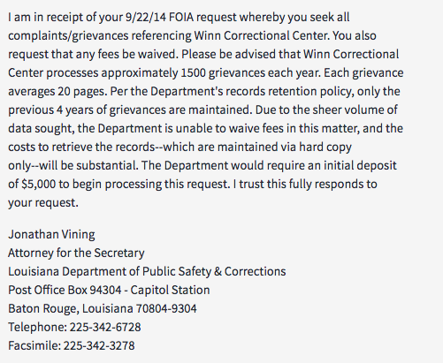443x363 pixels.
Task: Click 'Post Office Box 94304' text
Action: [65, 290]
